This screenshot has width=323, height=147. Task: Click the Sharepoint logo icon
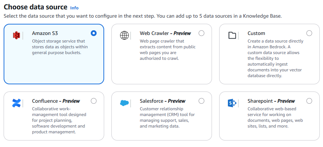[232, 103]
